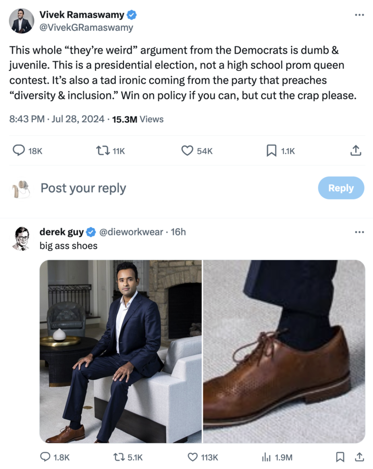
Task: Bookmark the main tweet with 1.1K bookmarks
Action: [271, 151]
